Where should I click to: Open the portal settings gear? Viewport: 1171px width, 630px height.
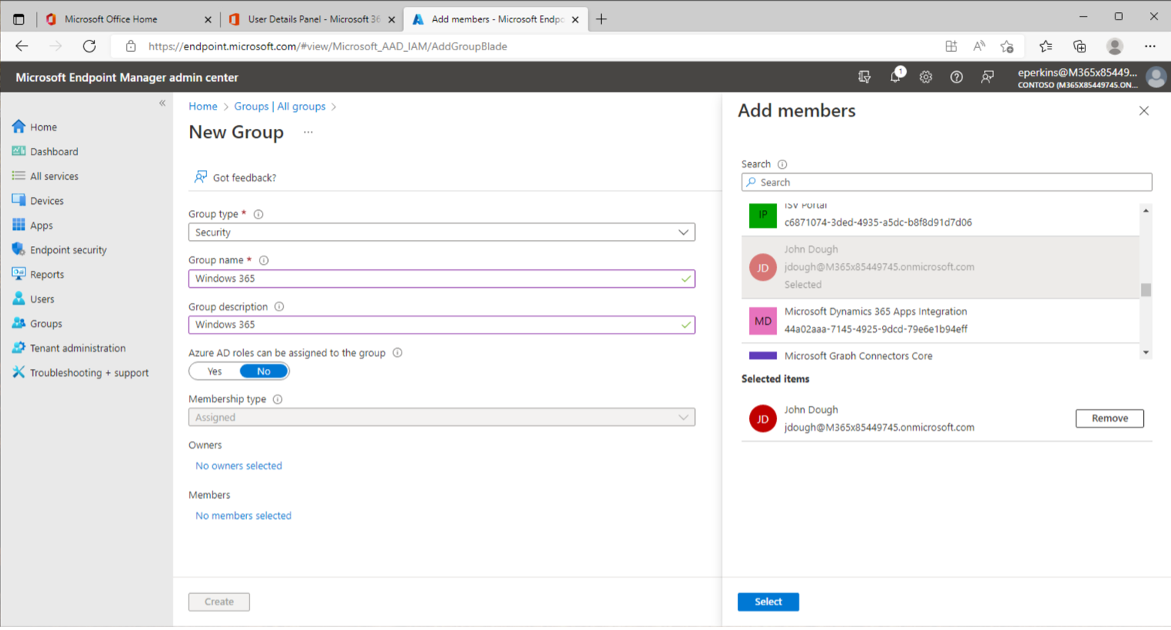pos(926,76)
